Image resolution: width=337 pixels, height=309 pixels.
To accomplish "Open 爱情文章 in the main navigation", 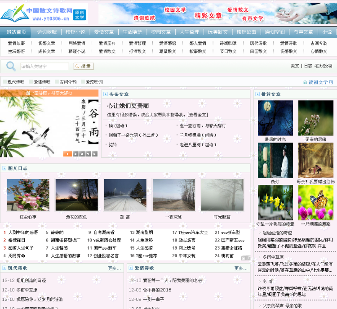I will tap(104, 32).
